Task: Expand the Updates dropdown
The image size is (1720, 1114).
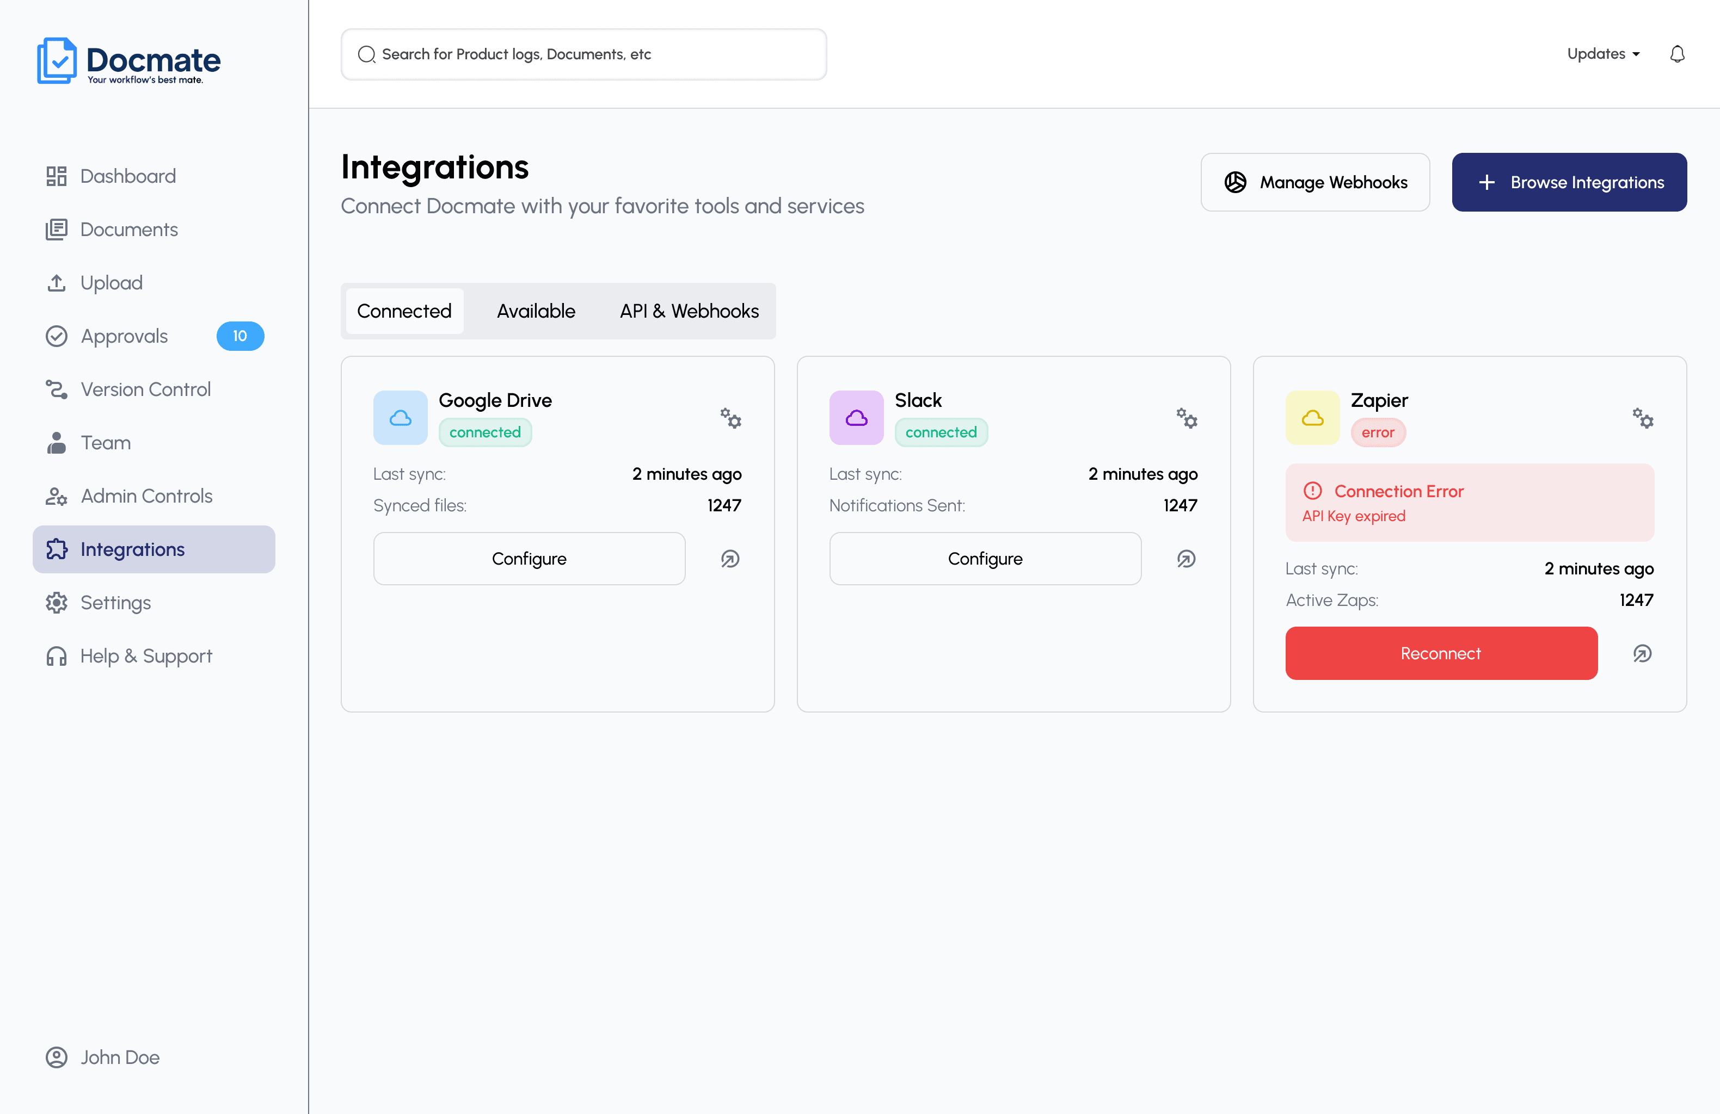Action: pyautogui.click(x=1604, y=54)
